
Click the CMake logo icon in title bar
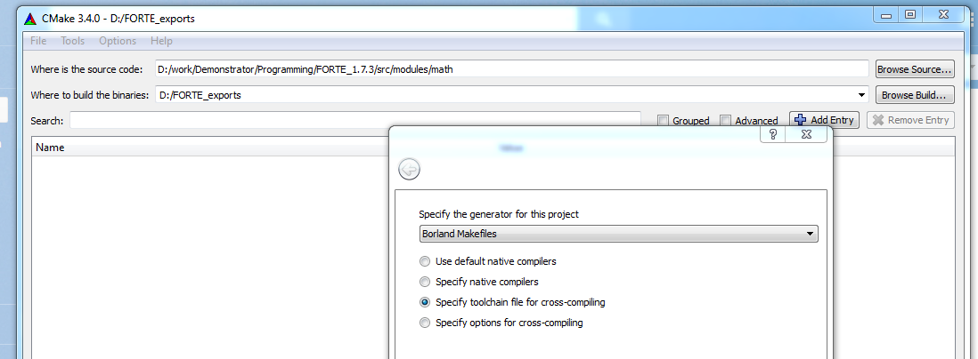click(x=30, y=19)
